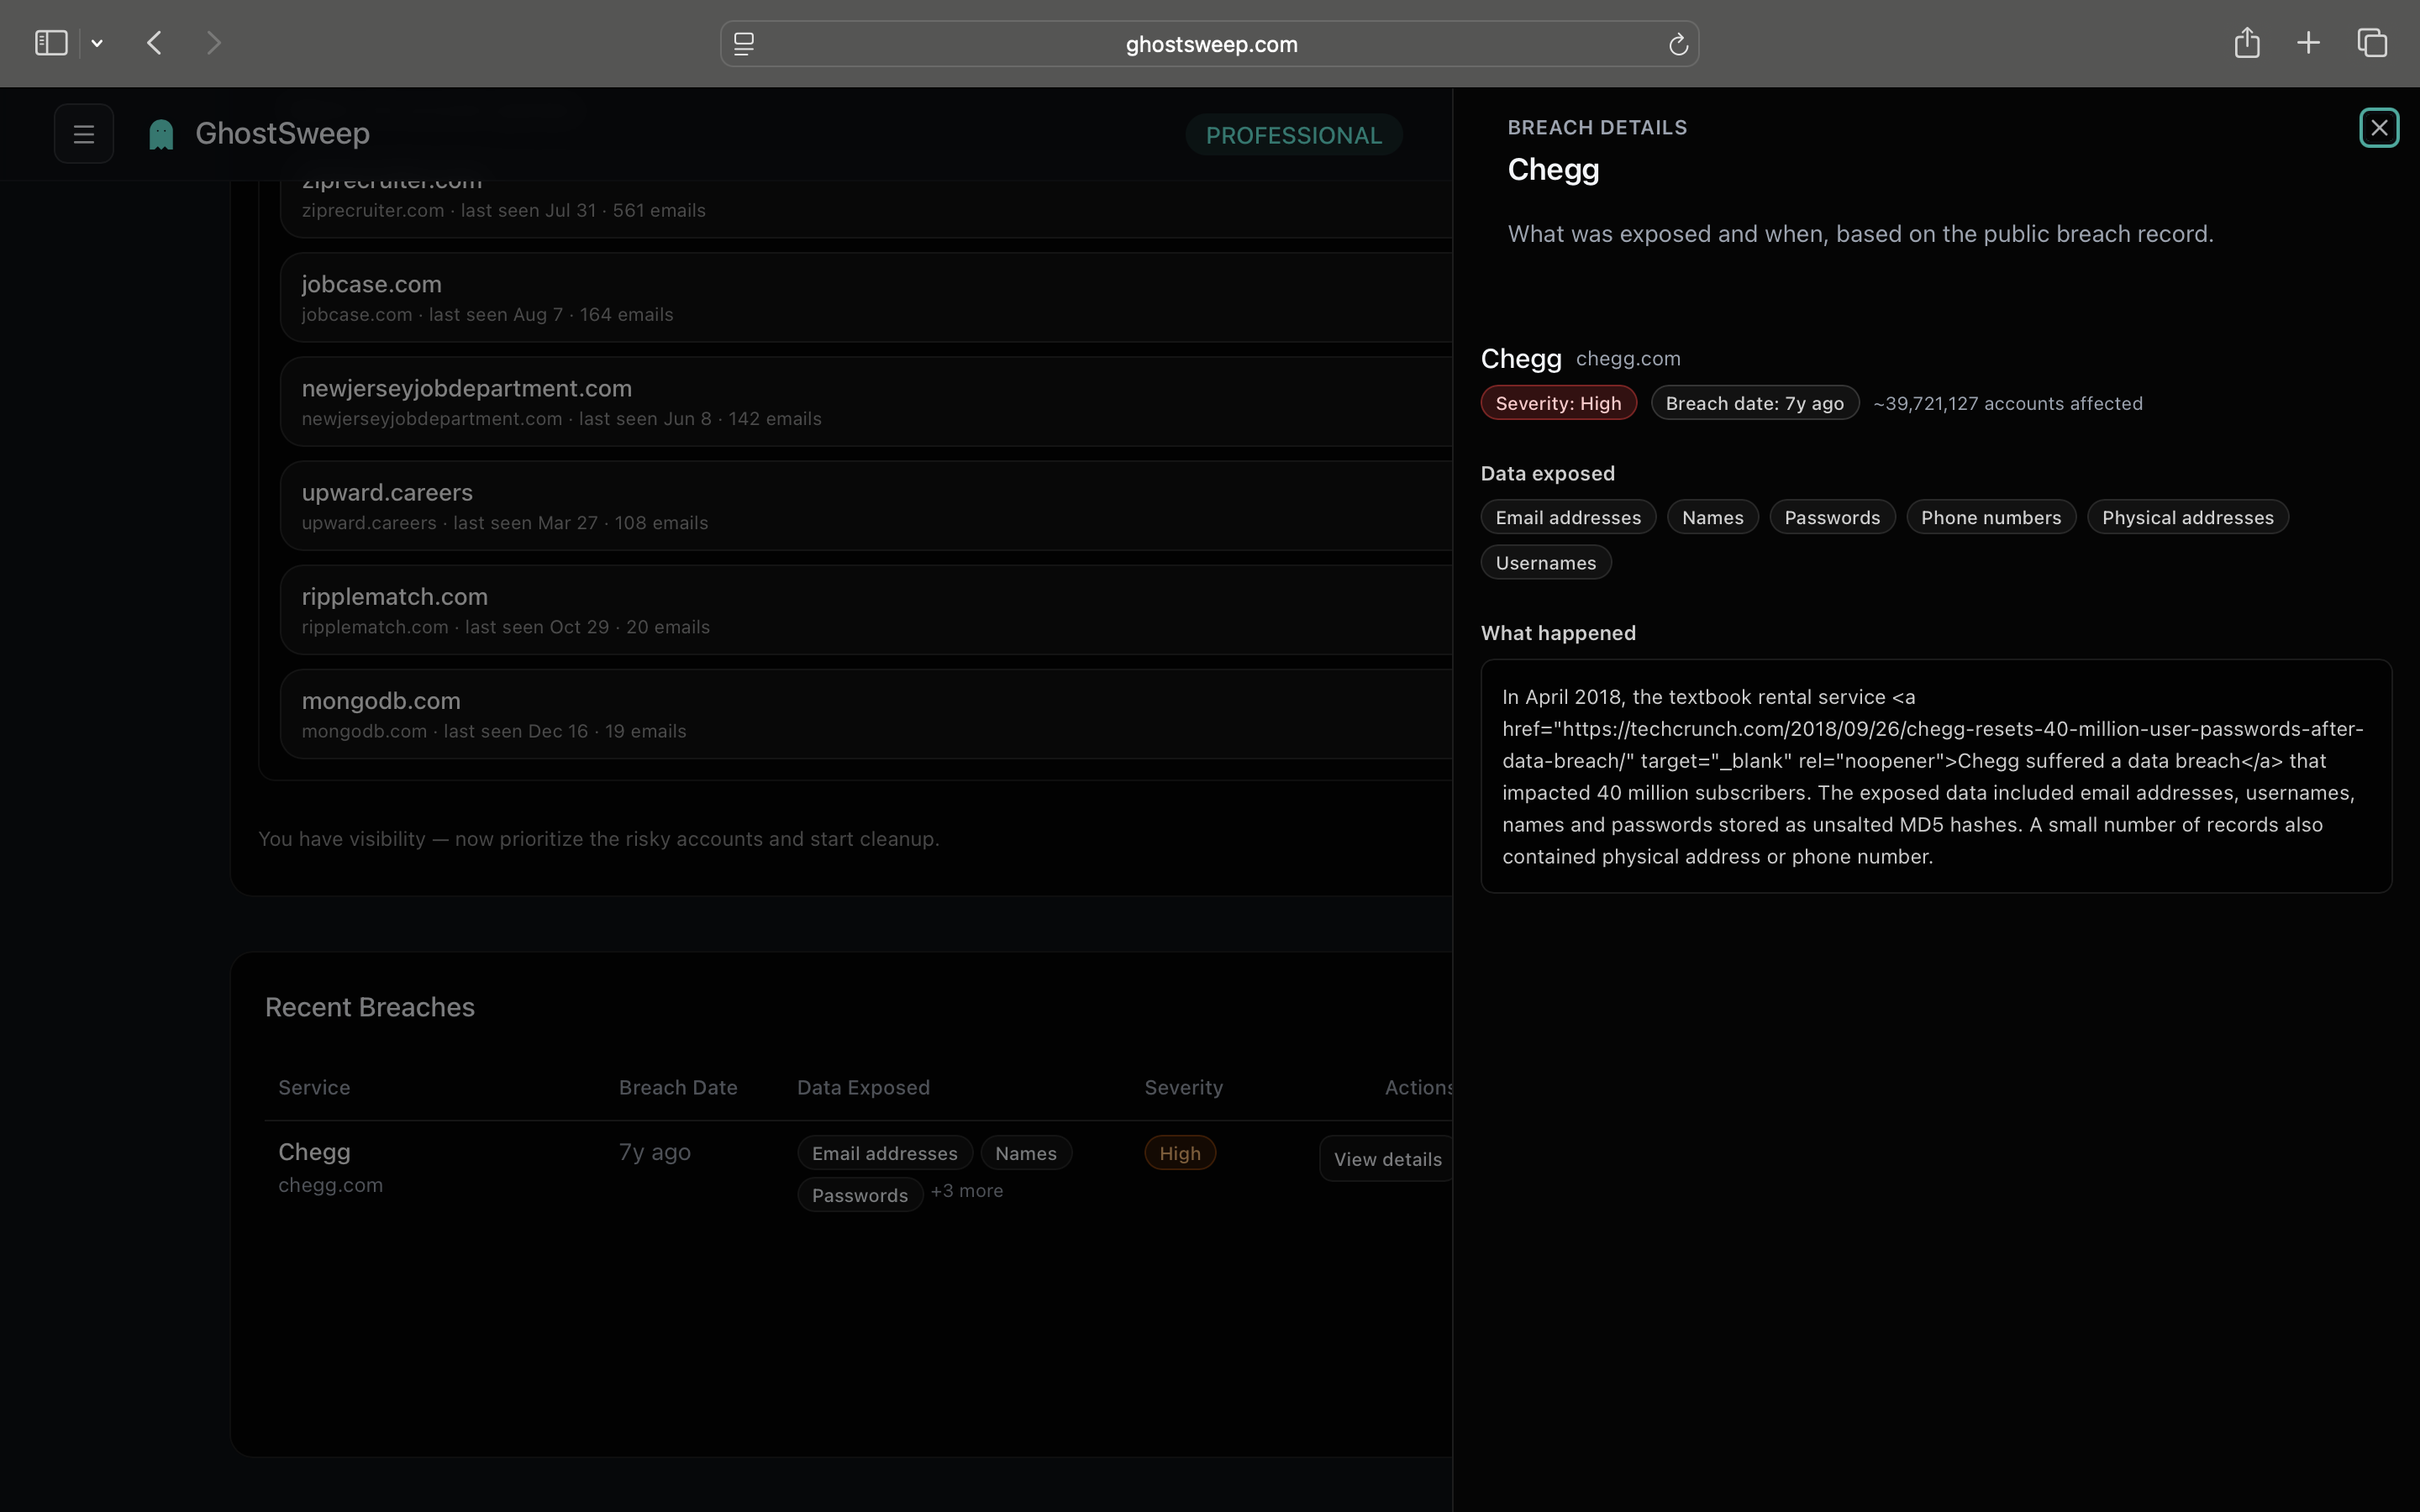Click the reload page icon
Screen dimensions: 2420x1512
tap(1677, 44)
